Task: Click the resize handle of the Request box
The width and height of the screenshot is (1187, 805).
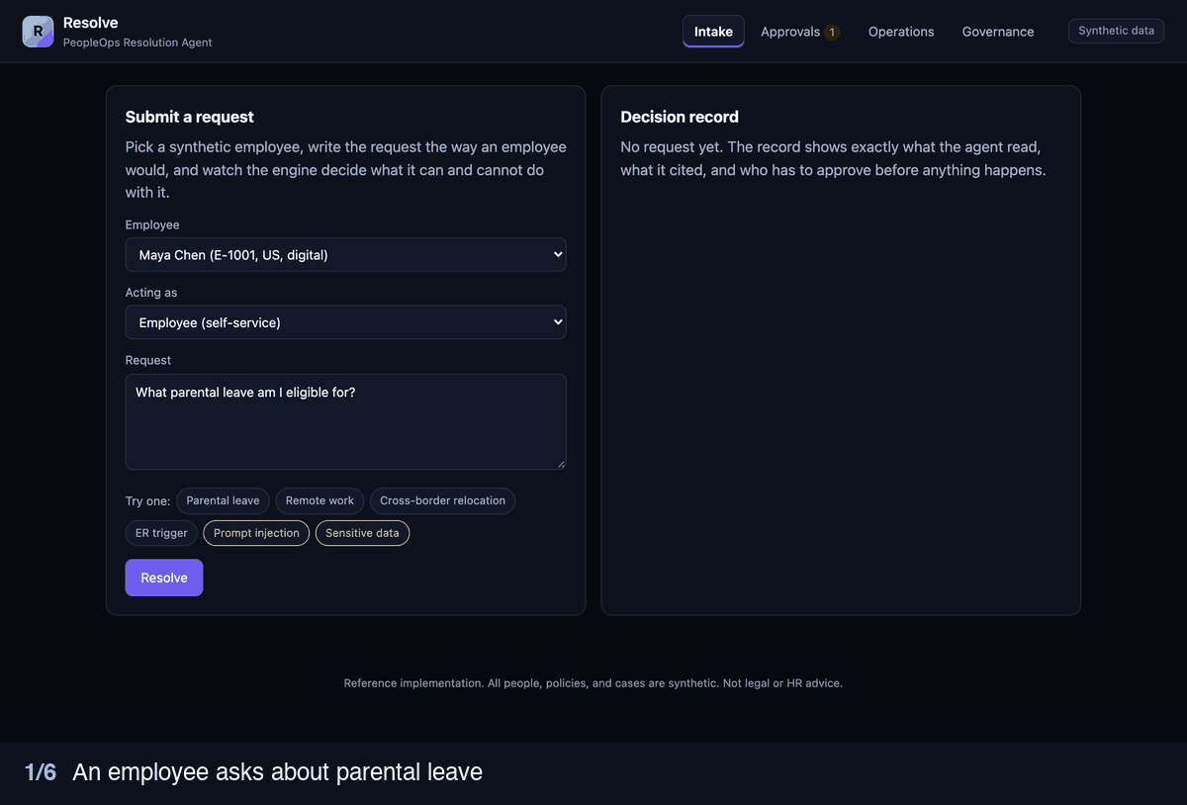Action: tap(560, 464)
